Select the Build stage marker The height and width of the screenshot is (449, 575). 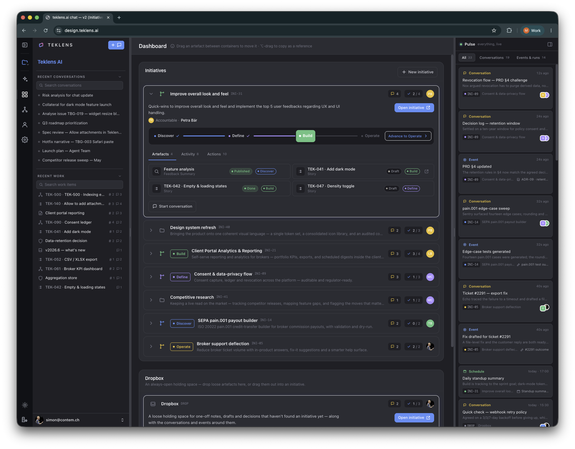coord(306,136)
